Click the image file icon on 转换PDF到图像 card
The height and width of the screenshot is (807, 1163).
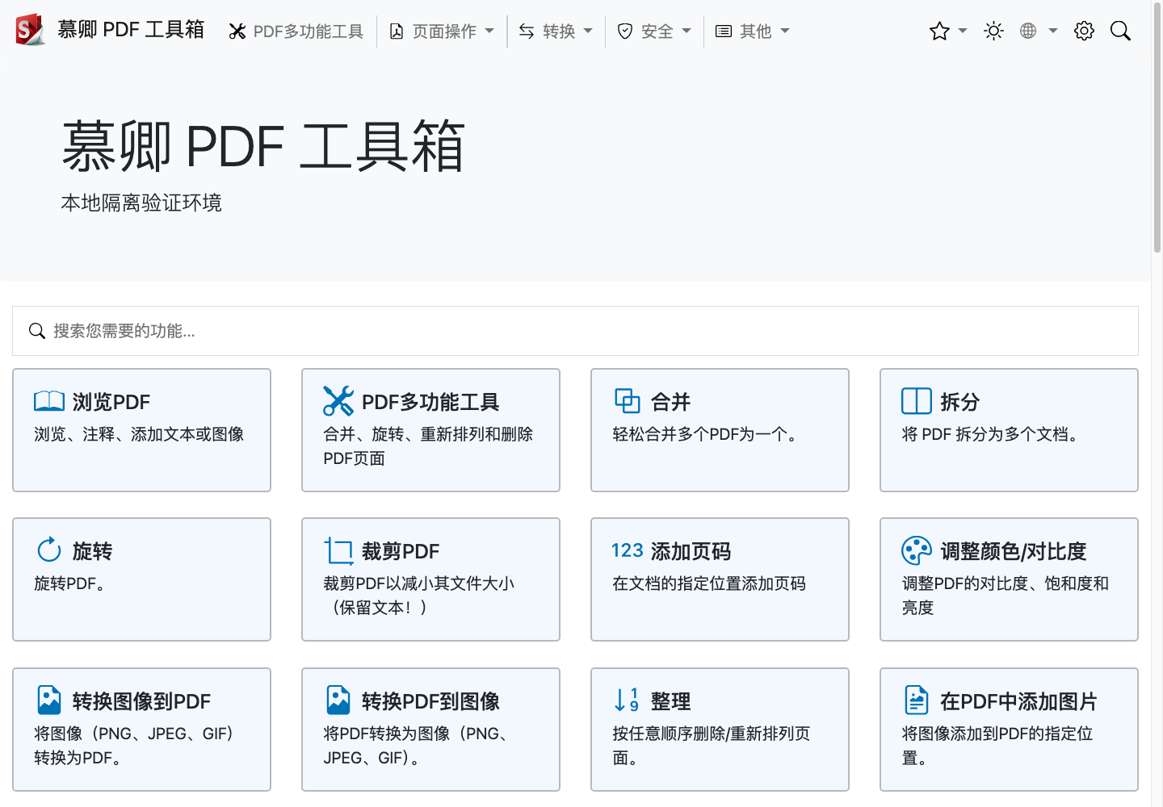(338, 700)
